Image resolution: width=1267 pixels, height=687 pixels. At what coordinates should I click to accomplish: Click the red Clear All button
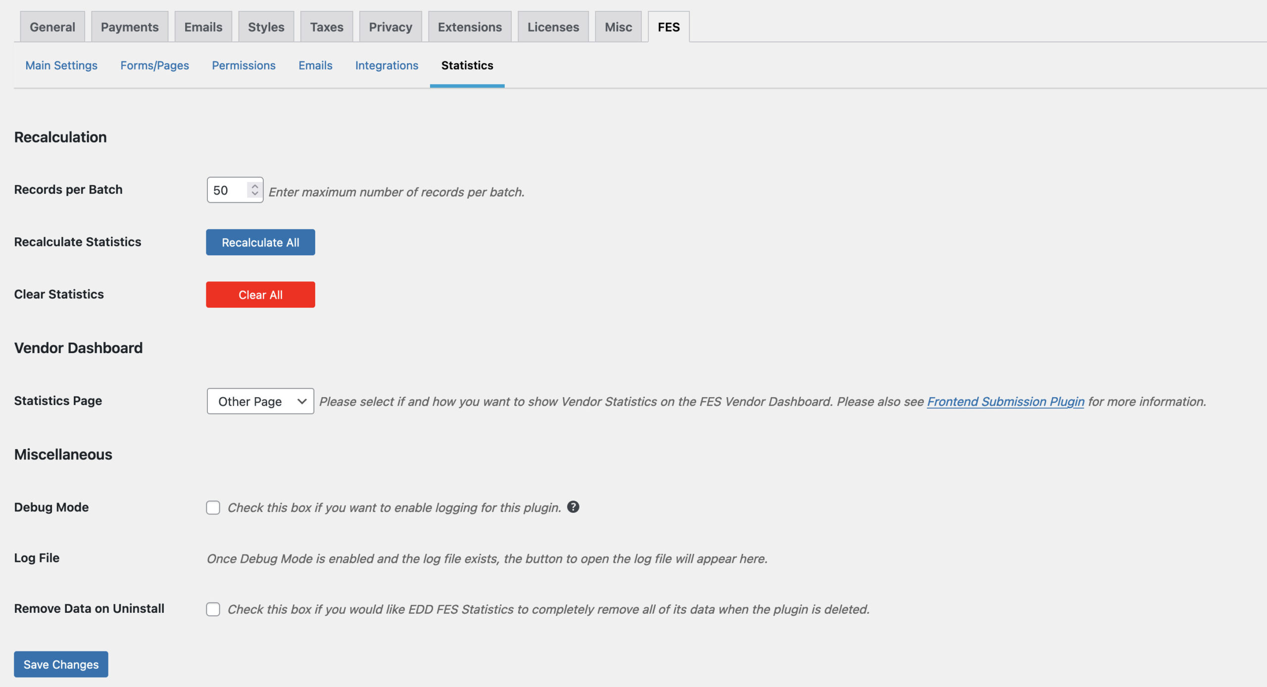[260, 294]
